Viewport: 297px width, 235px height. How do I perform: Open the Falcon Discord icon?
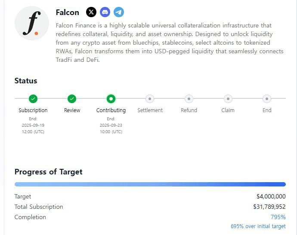pyautogui.click(x=105, y=12)
